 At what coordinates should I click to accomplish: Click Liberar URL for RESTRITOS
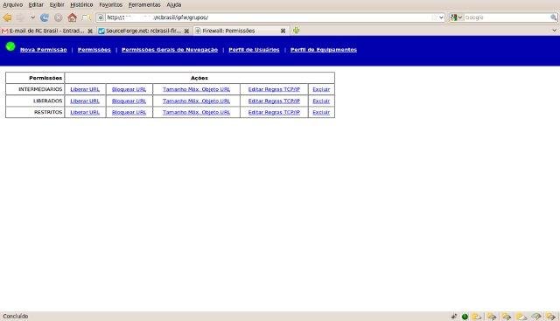point(85,112)
